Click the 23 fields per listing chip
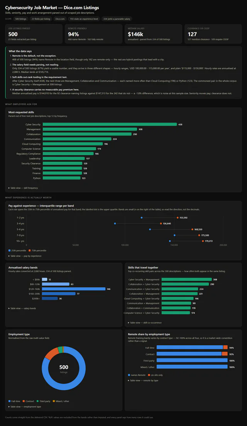The image size is (247, 426). click(x=41, y=19)
